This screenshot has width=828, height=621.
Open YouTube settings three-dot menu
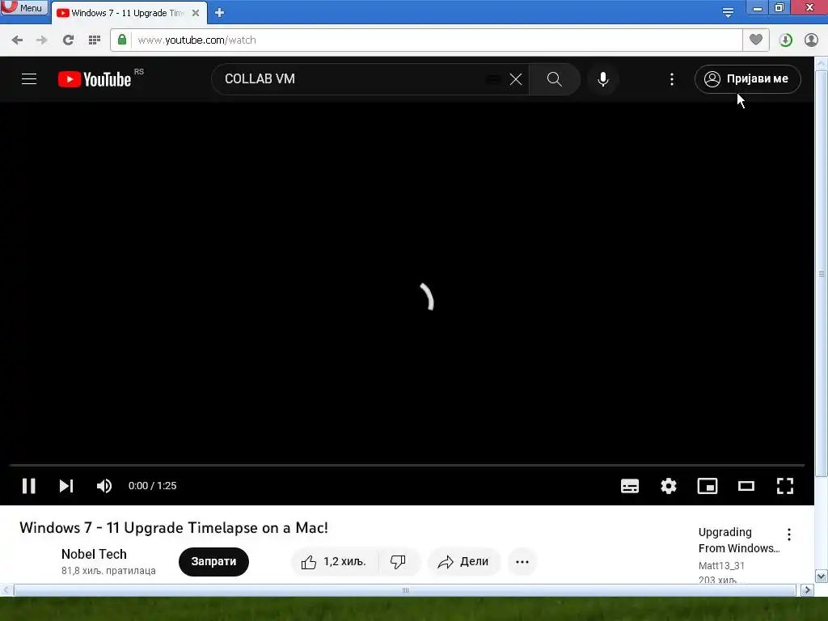click(x=672, y=79)
